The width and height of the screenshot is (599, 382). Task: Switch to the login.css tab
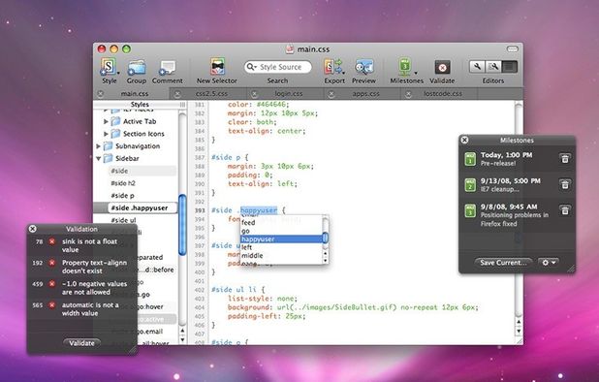point(289,94)
